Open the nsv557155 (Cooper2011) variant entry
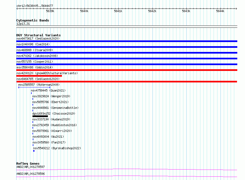 35,62
